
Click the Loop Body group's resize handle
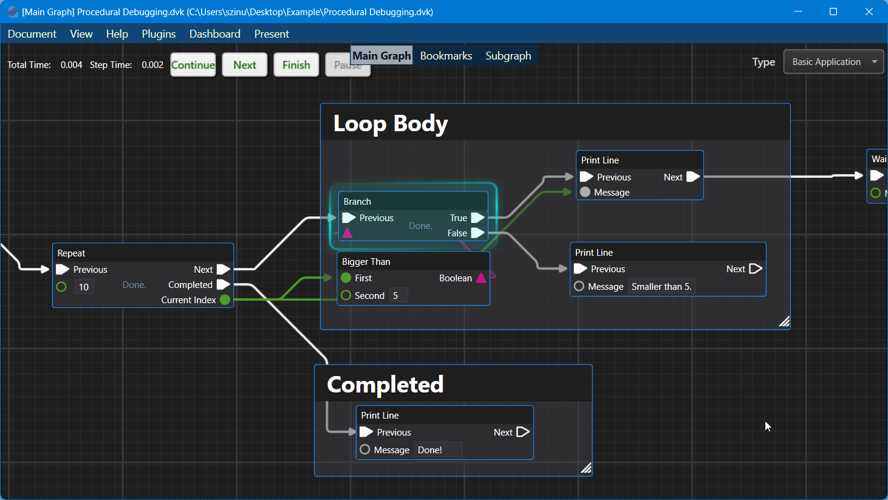click(x=784, y=322)
